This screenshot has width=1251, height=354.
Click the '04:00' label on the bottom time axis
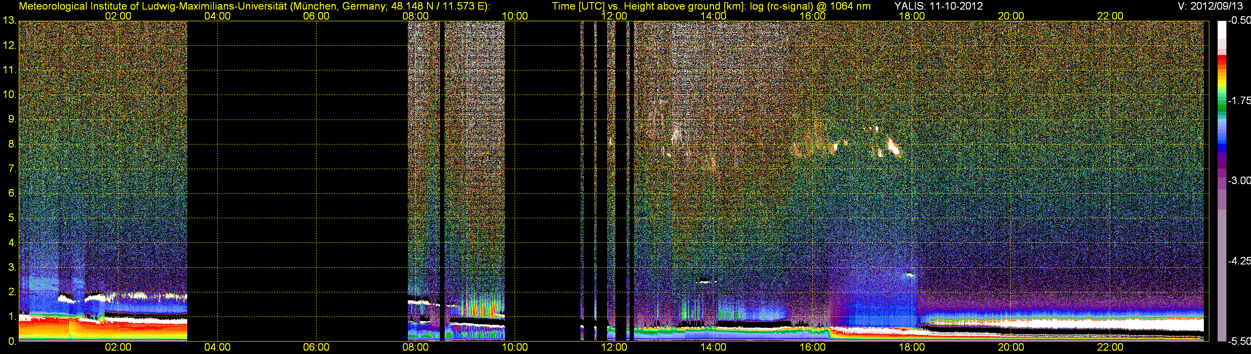217,347
